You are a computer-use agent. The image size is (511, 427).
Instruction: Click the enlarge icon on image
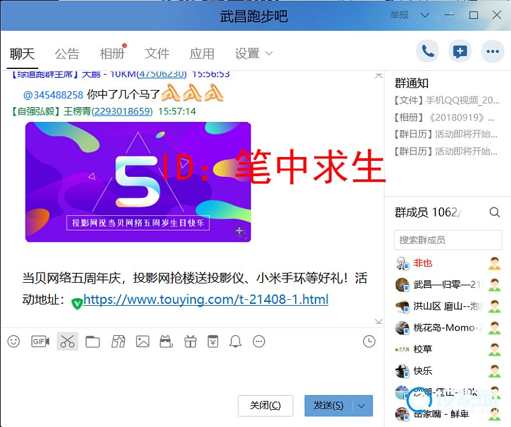point(240,230)
